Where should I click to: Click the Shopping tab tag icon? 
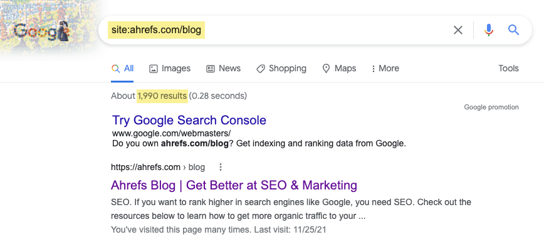[261, 69]
